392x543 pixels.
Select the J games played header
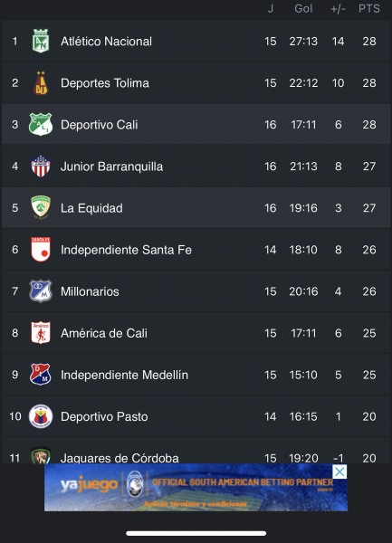point(271,8)
